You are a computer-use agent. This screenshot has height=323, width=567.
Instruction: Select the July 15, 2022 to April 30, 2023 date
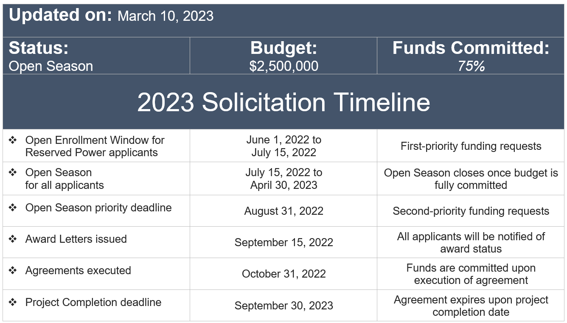[x=283, y=179]
